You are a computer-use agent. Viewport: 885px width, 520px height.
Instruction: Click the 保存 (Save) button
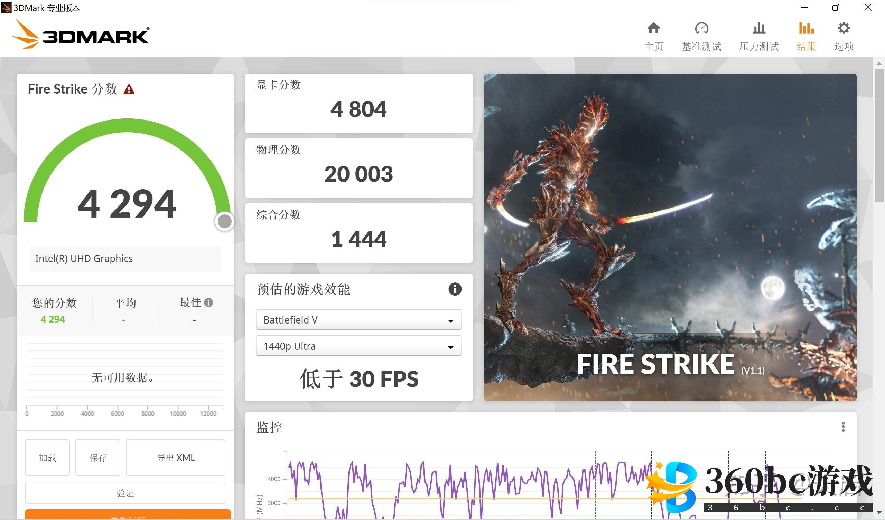click(x=97, y=458)
